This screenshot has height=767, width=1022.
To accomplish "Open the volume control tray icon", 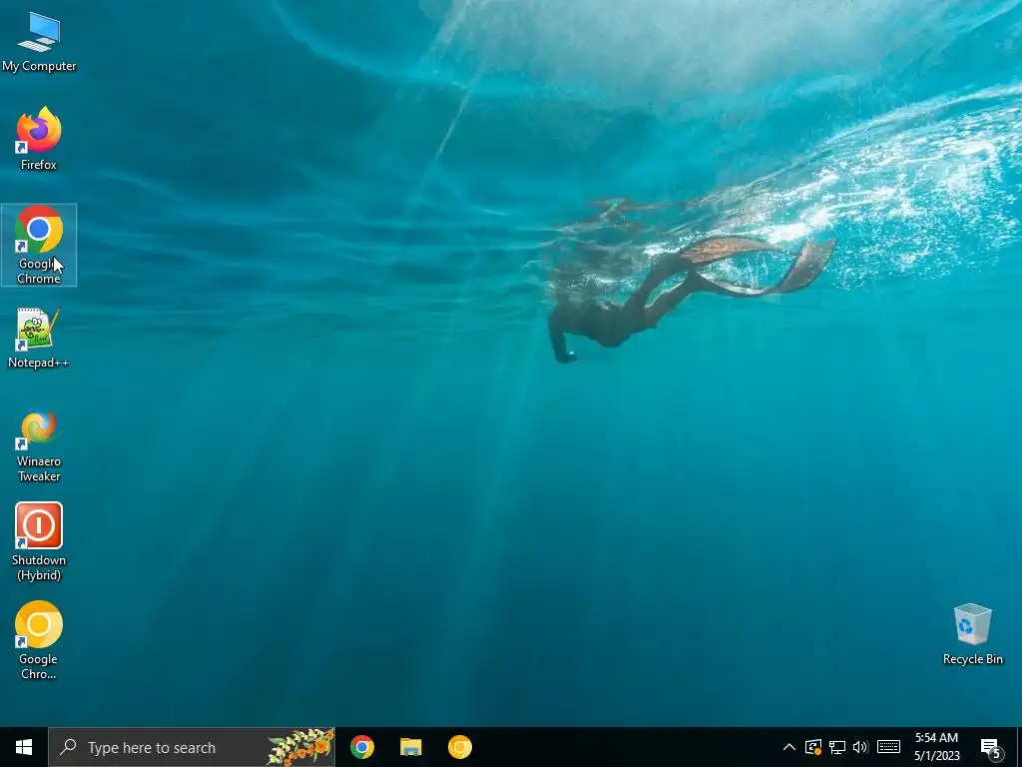I will tap(860, 747).
